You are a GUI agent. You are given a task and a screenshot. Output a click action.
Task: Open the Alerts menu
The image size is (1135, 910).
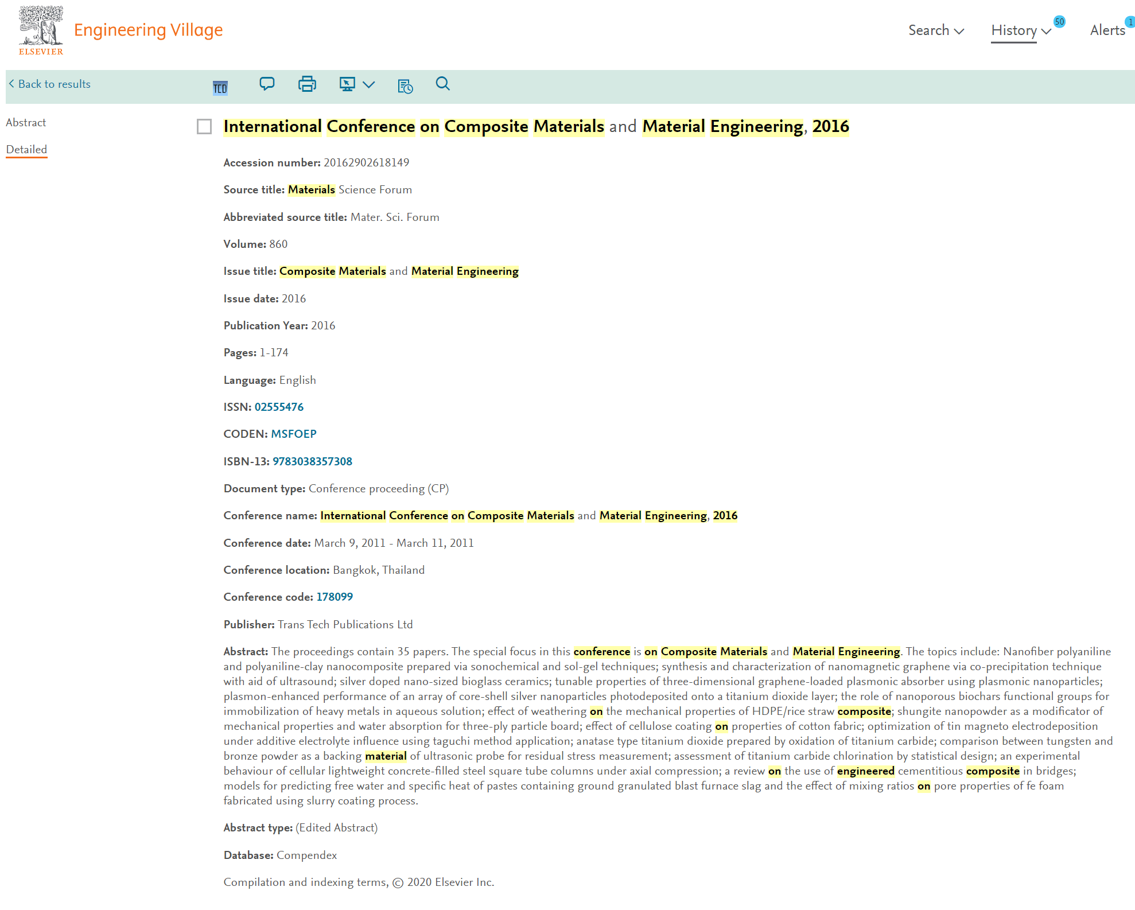[1107, 30]
